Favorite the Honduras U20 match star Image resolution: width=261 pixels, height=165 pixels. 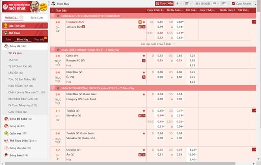tap(144, 22)
